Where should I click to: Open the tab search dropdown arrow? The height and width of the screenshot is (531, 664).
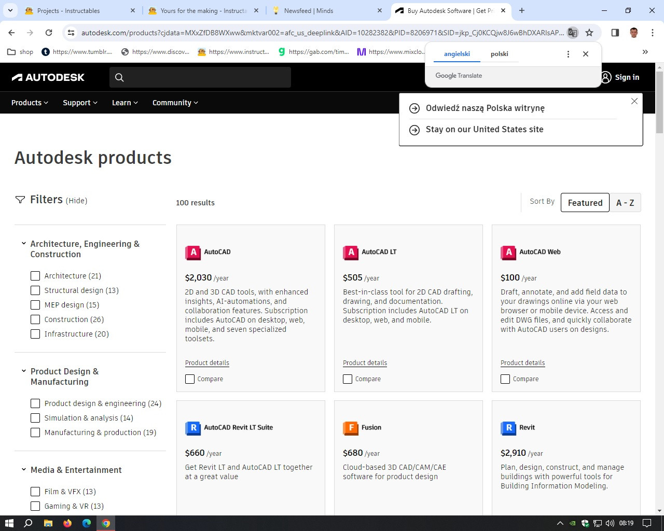click(x=10, y=10)
